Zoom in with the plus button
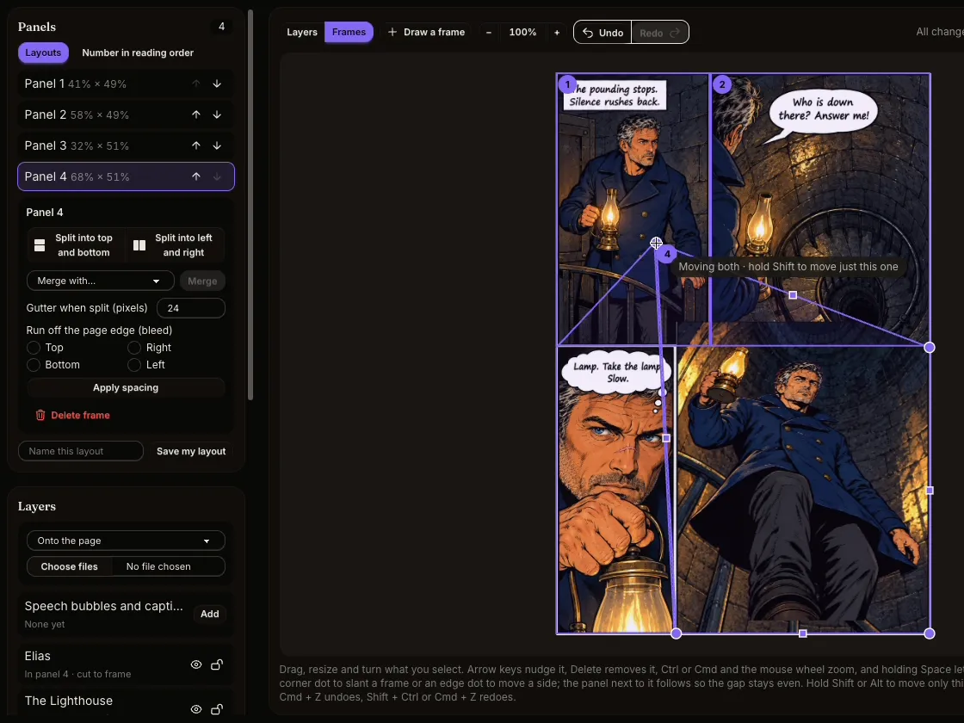The height and width of the screenshot is (723, 964). coord(557,32)
